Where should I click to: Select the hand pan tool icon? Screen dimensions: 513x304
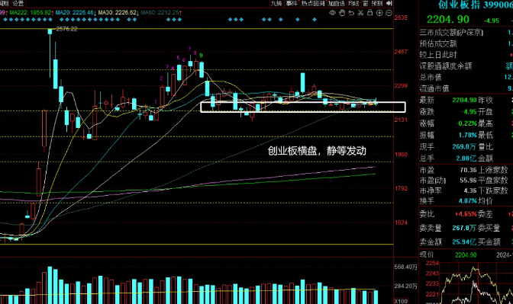pyautogui.click(x=342, y=13)
